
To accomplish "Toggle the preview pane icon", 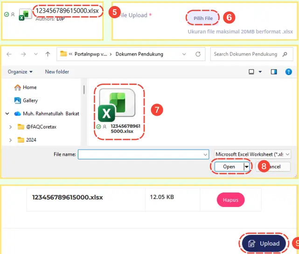I will point(274,72).
